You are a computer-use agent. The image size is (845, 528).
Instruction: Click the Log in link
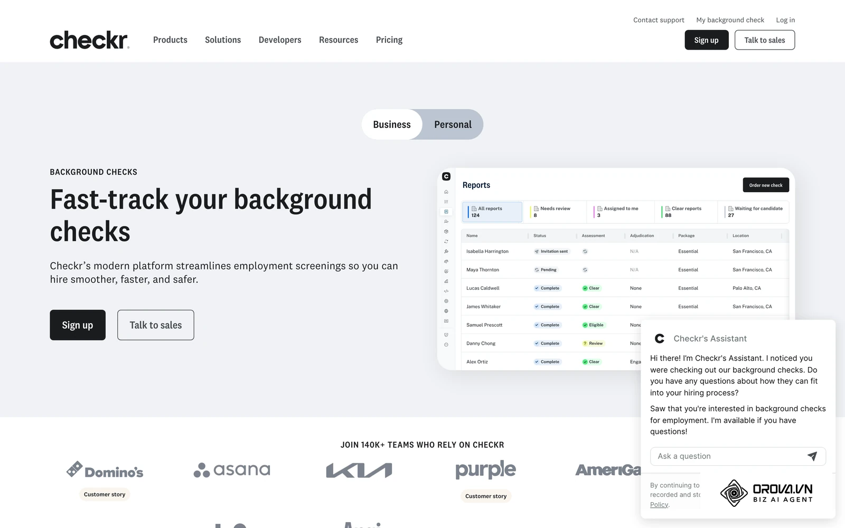tap(785, 20)
